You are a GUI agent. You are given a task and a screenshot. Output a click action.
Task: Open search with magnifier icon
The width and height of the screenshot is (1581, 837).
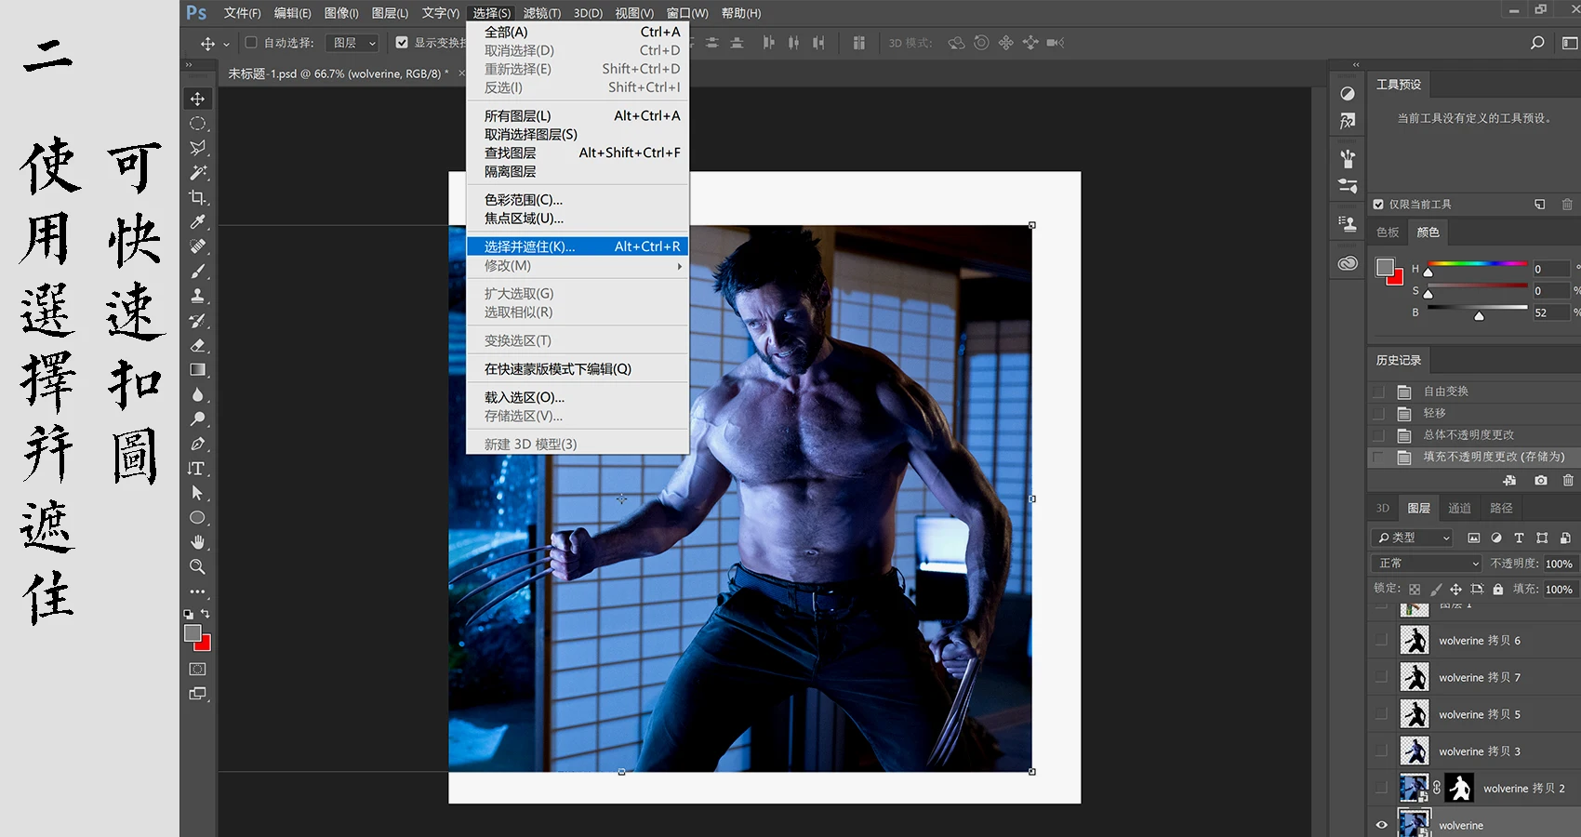pyautogui.click(x=1537, y=43)
